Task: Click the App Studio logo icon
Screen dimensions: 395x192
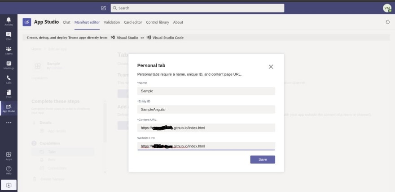Action: click(26, 22)
